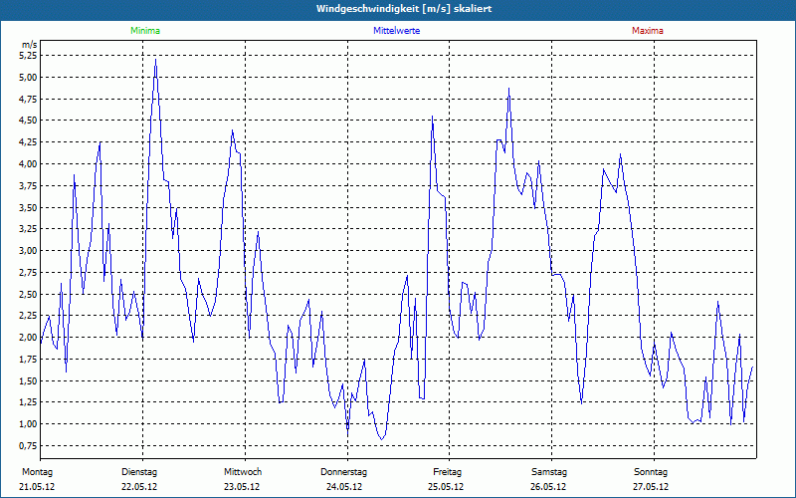The height and width of the screenshot is (498, 796).
Task: Click the Windgeschwindigkeit [m/s] skaliert title
Action: point(404,9)
